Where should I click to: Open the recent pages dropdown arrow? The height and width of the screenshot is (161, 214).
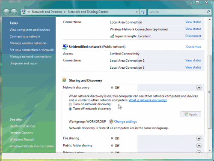click(19, 12)
